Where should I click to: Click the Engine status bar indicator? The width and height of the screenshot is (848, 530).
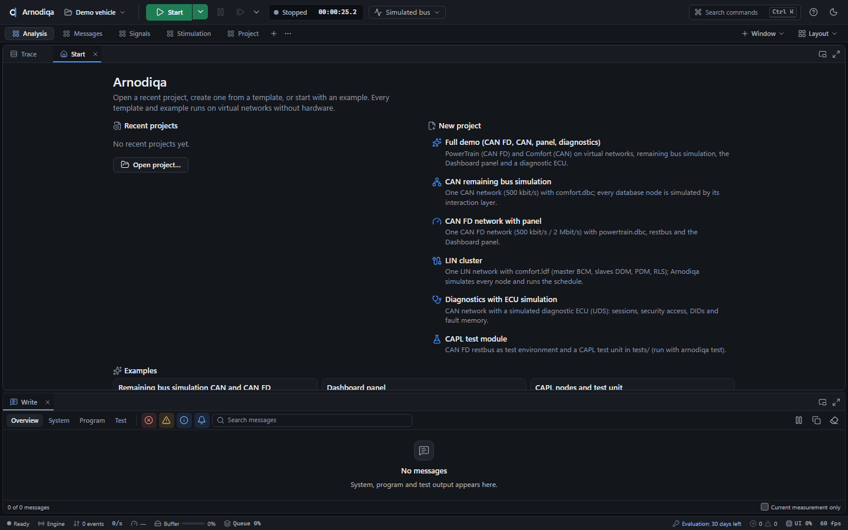pyautogui.click(x=51, y=524)
